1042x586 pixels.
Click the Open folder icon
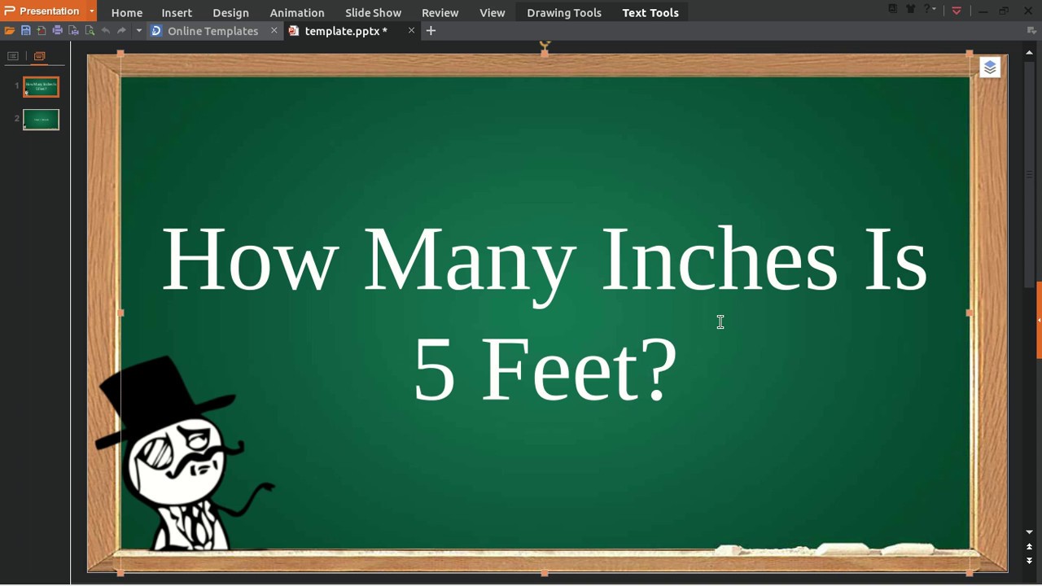pyautogui.click(x=10, y=30)
